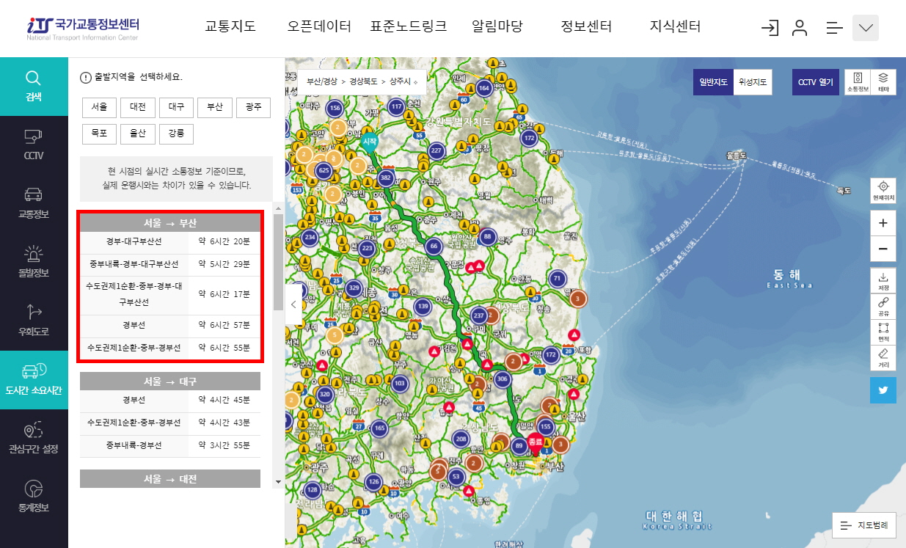Screen dimensions: 906x548
Task: Switch map to 위성지도 satellite view
Action: click(x=753, y=82)
